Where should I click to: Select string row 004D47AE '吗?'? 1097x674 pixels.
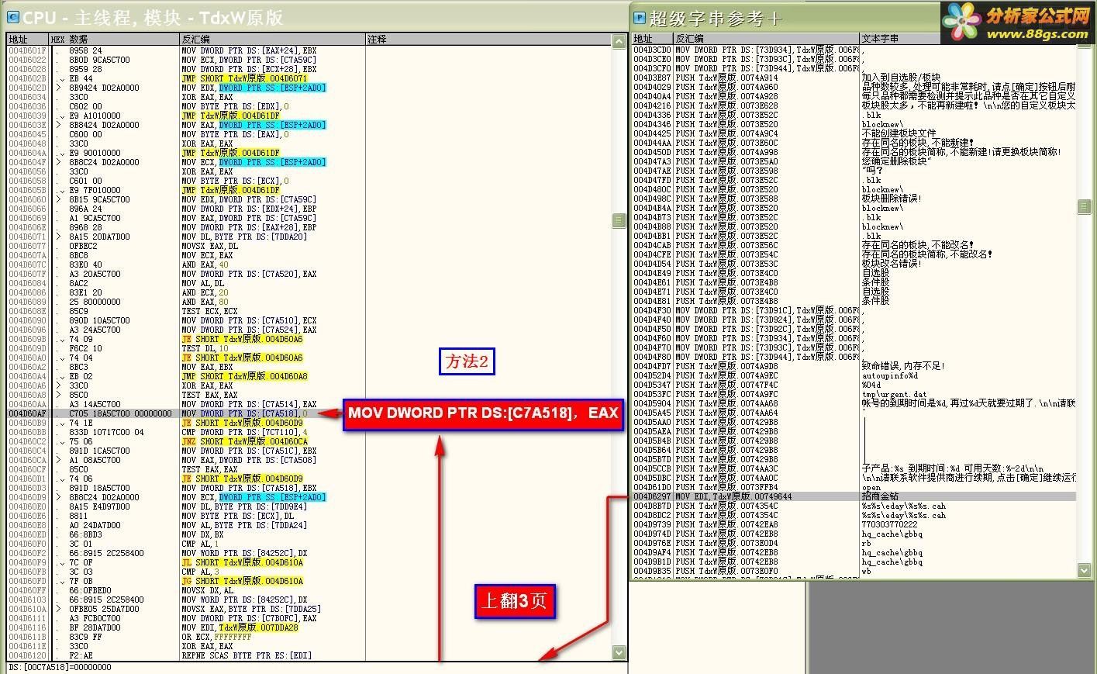854,171
